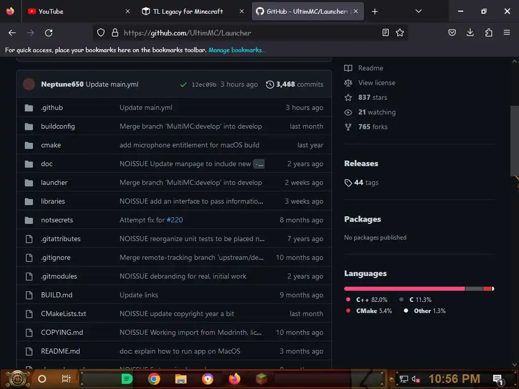Image resolution: width=519 pixels, height=389 pixels.
Task: Switch to TL Legacy for Minecraft tab
Action: coord(193,11)
